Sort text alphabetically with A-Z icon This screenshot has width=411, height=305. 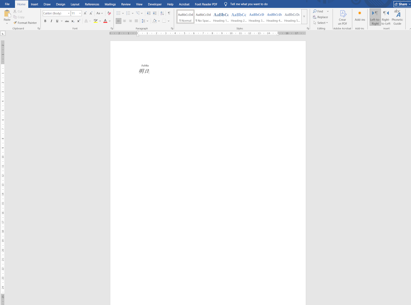tap(162, 13)
